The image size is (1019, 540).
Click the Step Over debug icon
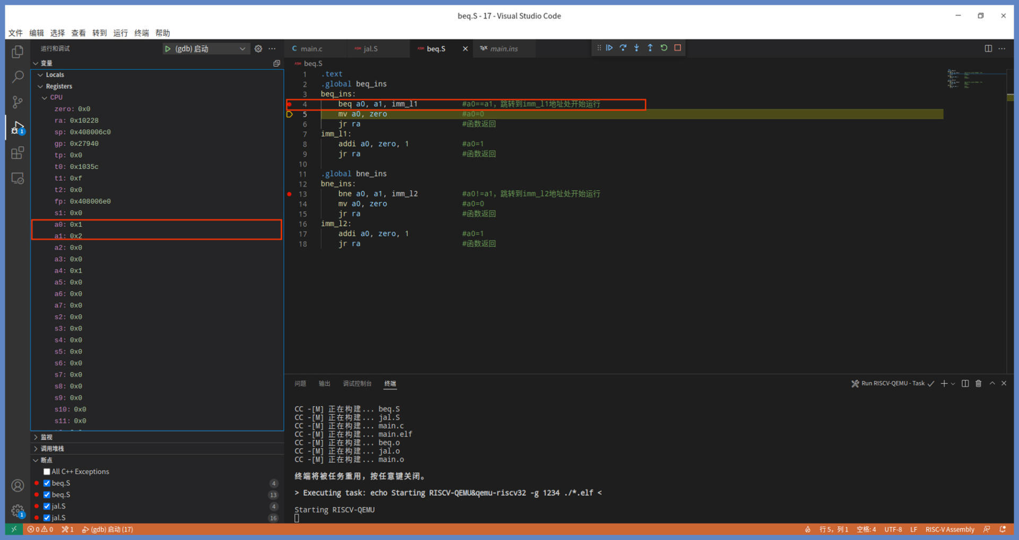pos(623,48)
